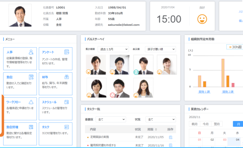The image size is (243, 148).
Task: Open the 表示順 sort order dropdown
Action: pos(160,49)
